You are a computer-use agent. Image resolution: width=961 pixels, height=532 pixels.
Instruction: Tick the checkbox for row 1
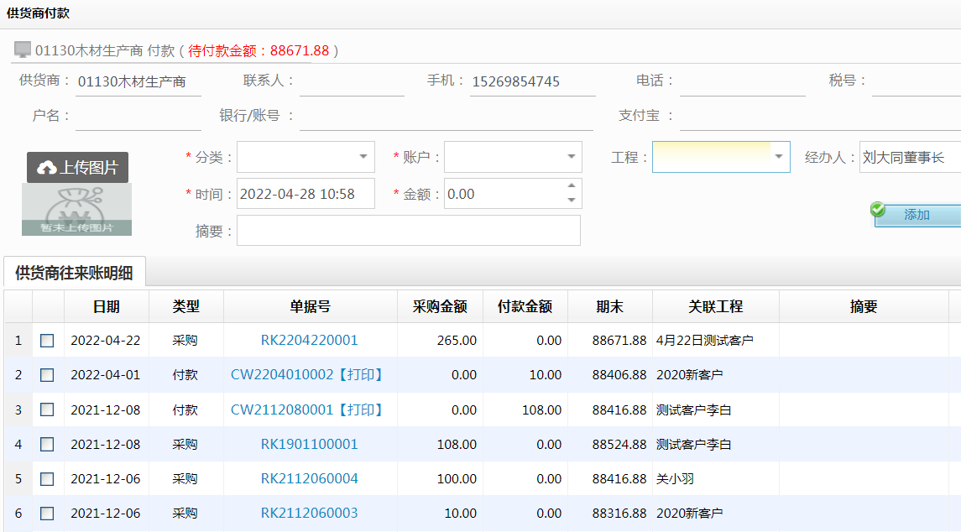[47, 341]
